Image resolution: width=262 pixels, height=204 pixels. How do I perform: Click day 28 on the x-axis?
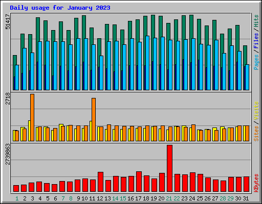(x=223, y=198)
